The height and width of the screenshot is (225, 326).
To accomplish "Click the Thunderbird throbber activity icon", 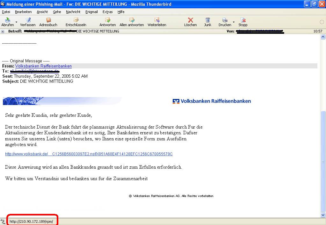I will 322,22.
